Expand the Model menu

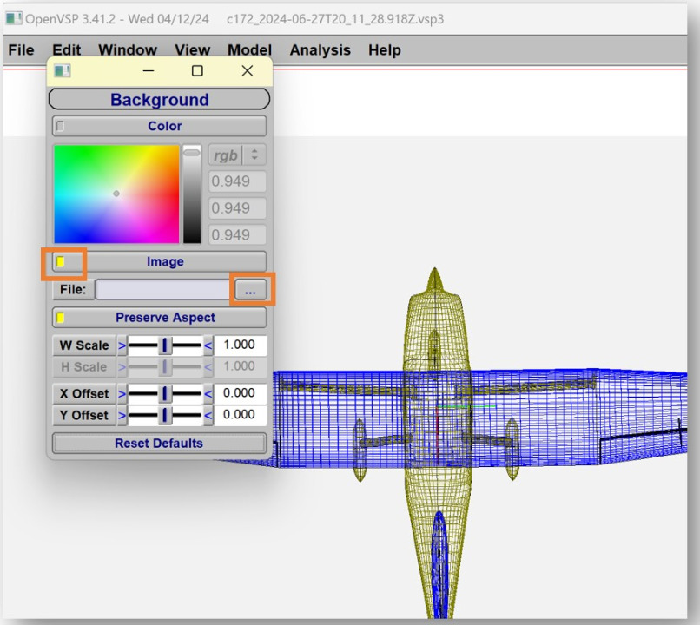click(249, 50)
